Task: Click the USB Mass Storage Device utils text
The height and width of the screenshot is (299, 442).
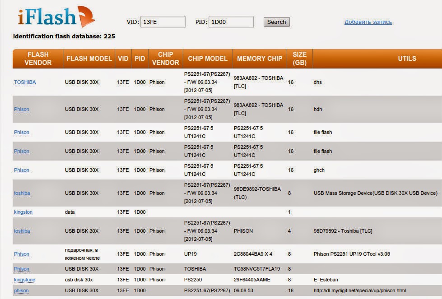Action: 376,193
